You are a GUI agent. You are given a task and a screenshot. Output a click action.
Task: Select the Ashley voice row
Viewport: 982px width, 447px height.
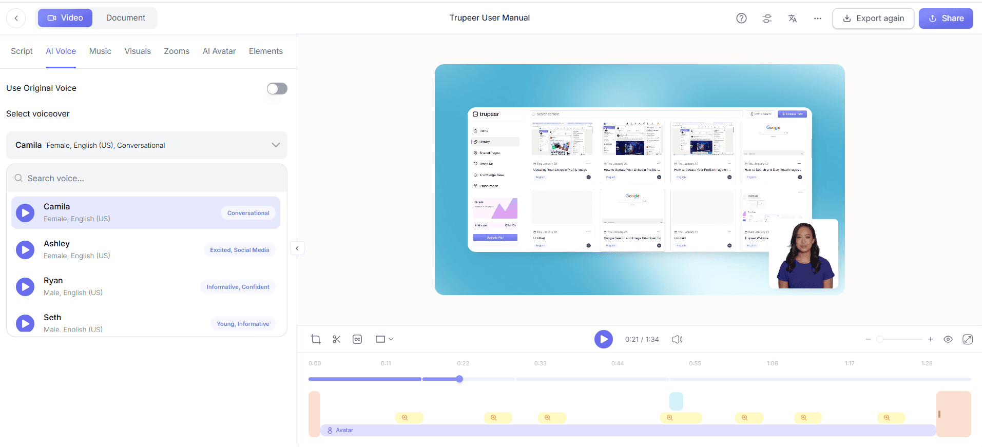[146, 249]
